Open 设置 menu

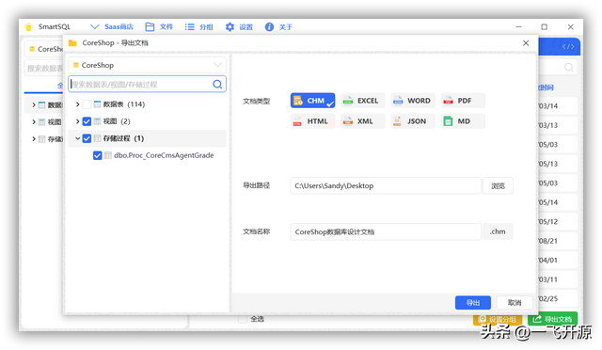pos(239,27)
